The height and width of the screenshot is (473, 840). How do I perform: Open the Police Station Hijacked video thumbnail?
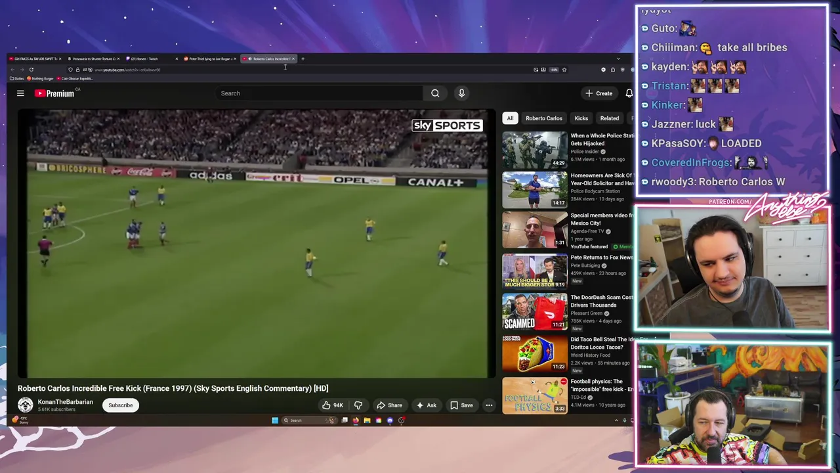click(x=535, y=150)
